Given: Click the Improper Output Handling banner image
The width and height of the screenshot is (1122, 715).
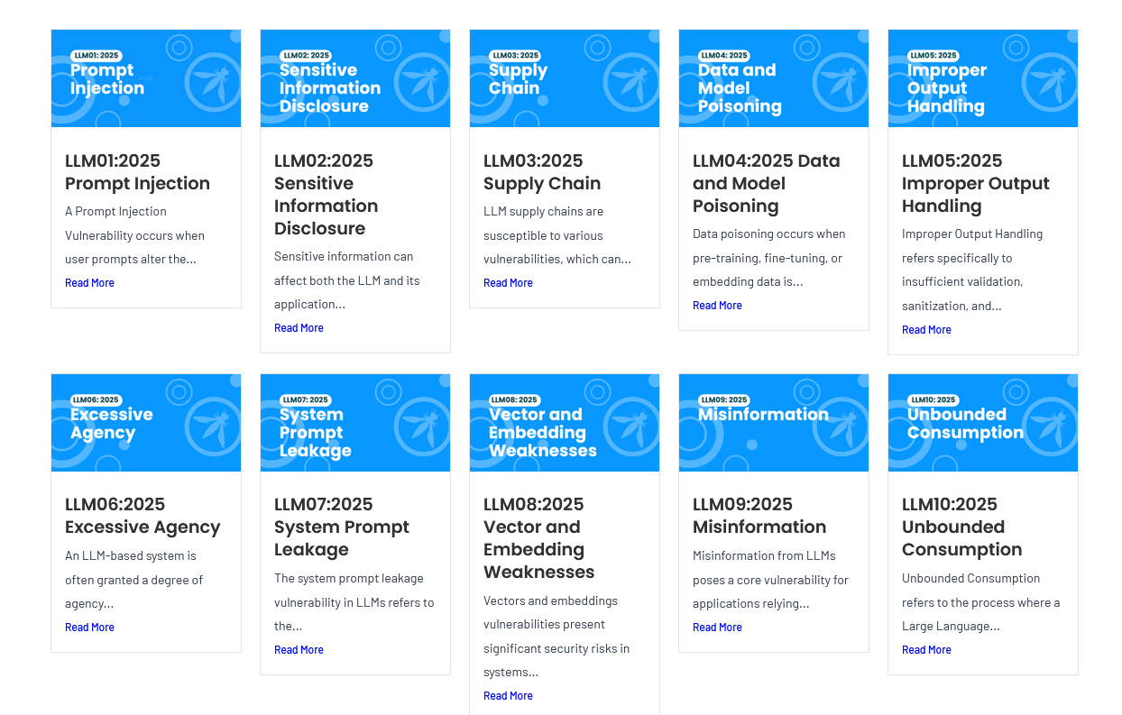Looking at the screenshot, I should pos(983,78).
